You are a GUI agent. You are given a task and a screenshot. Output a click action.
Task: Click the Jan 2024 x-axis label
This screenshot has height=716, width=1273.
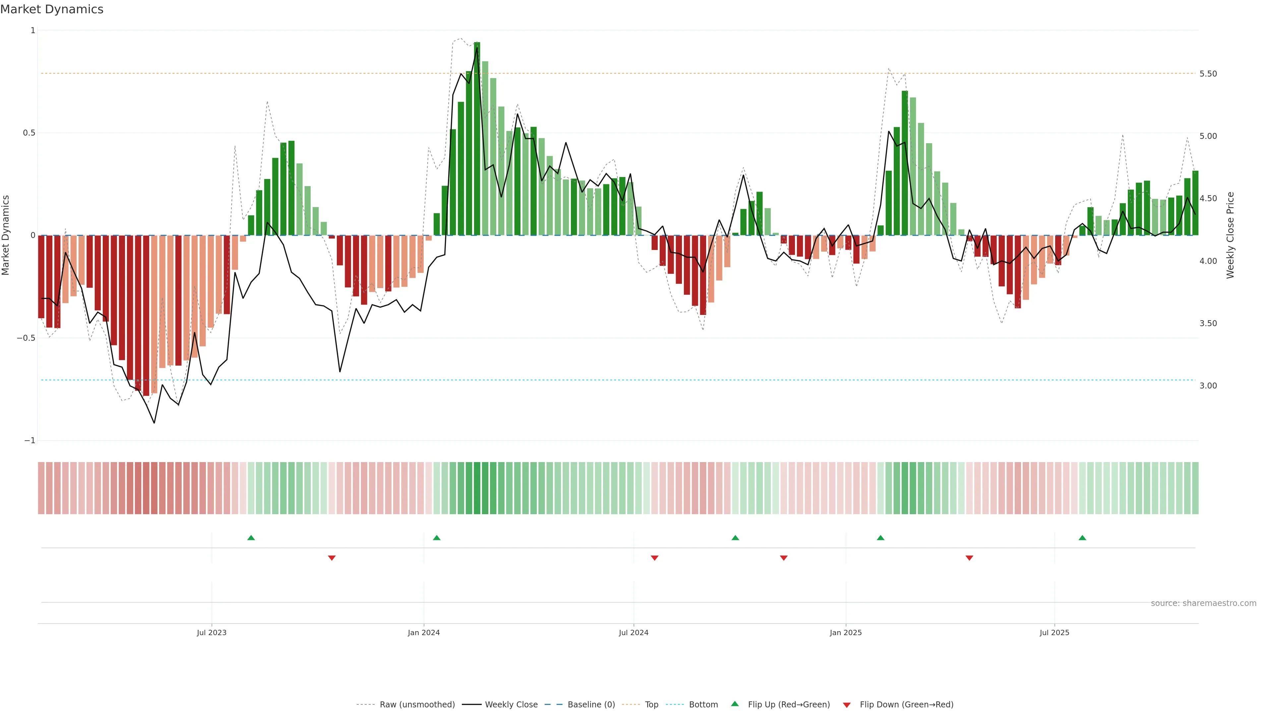424,633
